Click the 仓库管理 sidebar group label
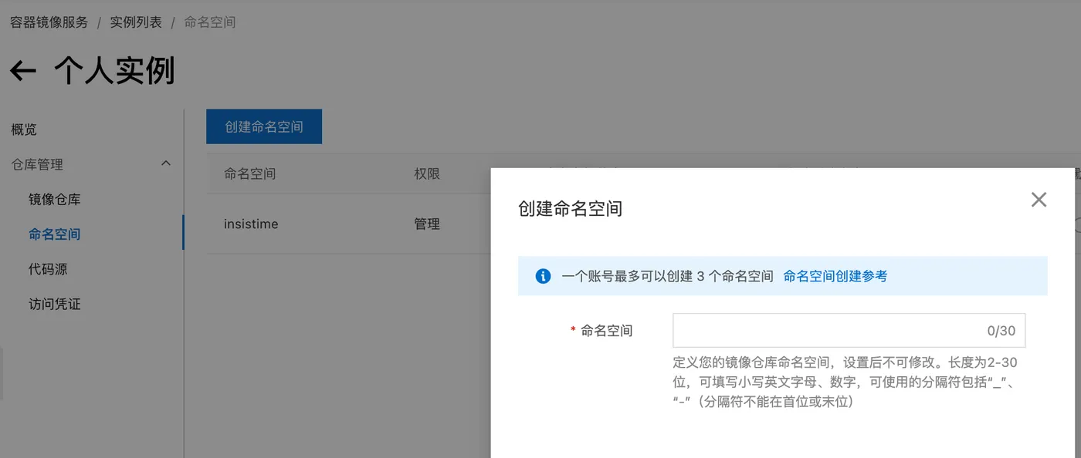Screen dimensions: 1081x458 37,164
